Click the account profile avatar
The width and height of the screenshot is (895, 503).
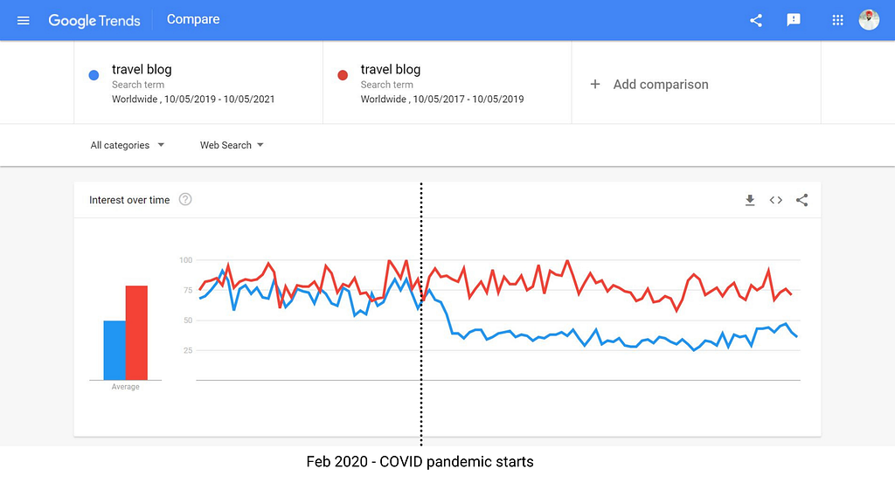[869, 20]
